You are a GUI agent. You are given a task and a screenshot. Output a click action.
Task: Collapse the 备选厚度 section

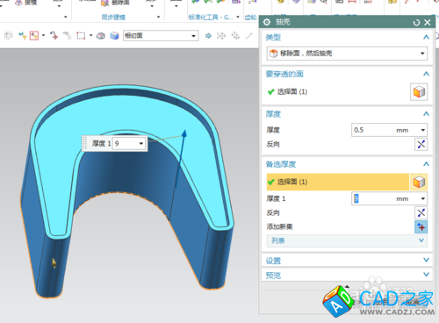[x=426, y=164]
